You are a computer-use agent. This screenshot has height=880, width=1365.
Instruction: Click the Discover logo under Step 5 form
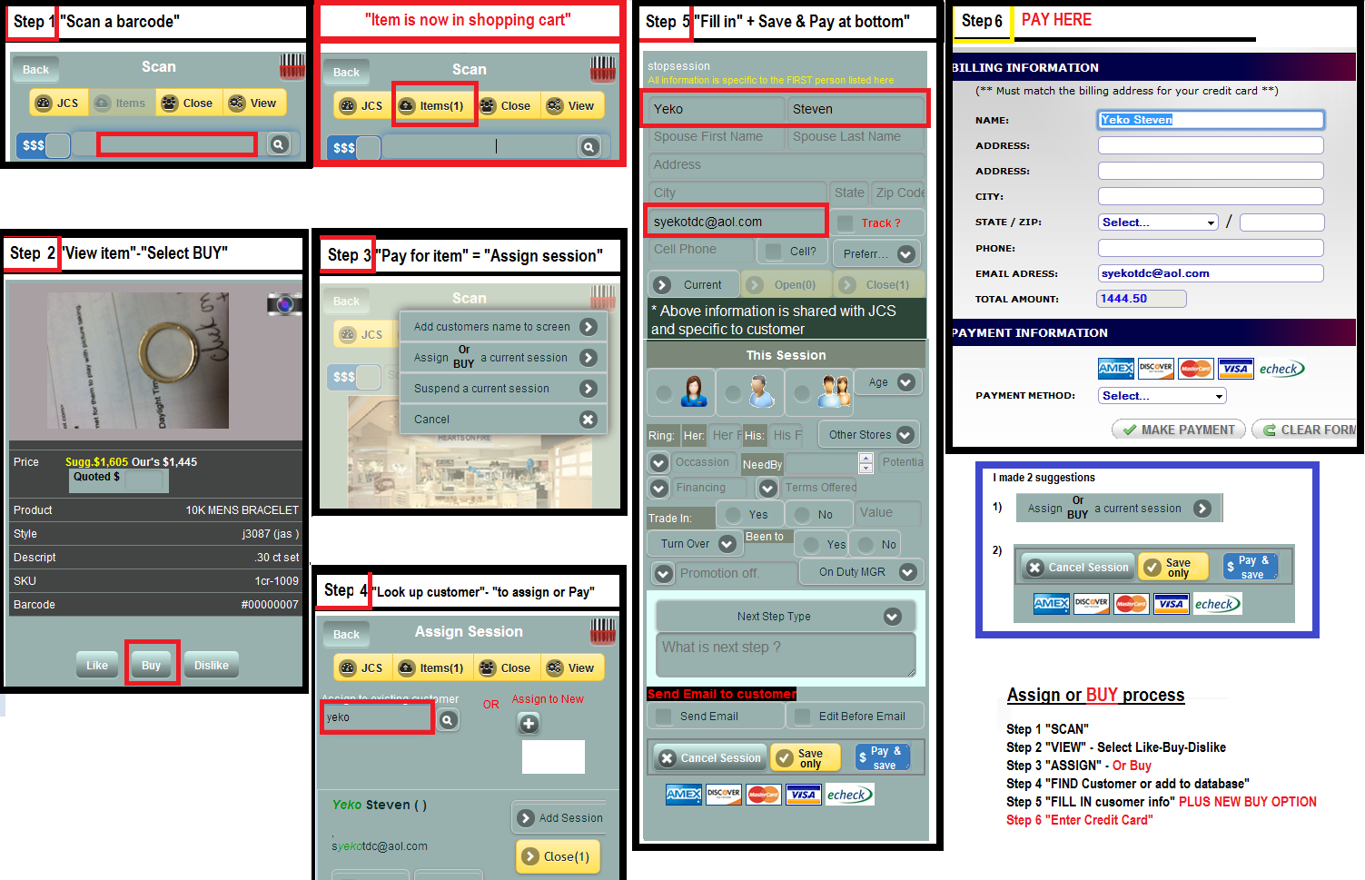point(724,794)
